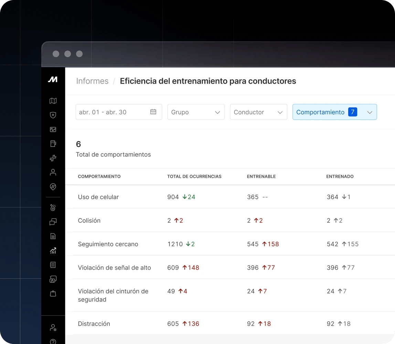
Task: Open the wrench maintenance icon
Action: [53, 158]
